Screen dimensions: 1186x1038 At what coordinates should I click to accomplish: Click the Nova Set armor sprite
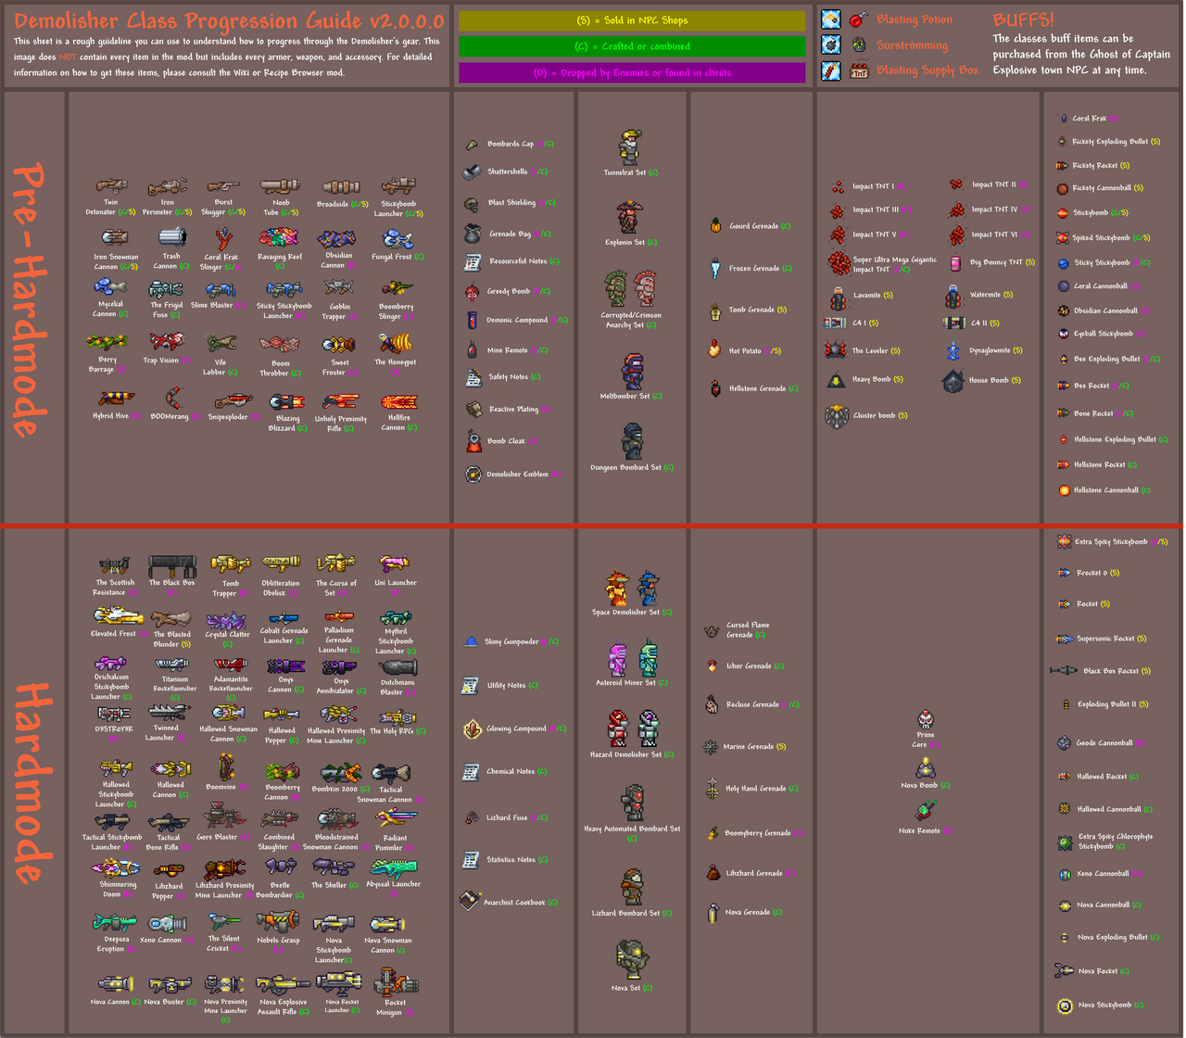[631, 959]
